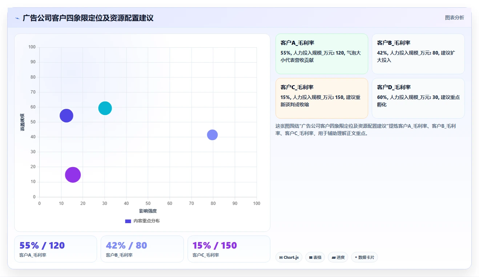Click the 数据卡片 tag chip
479x277 pixels.
coord(365,257)
